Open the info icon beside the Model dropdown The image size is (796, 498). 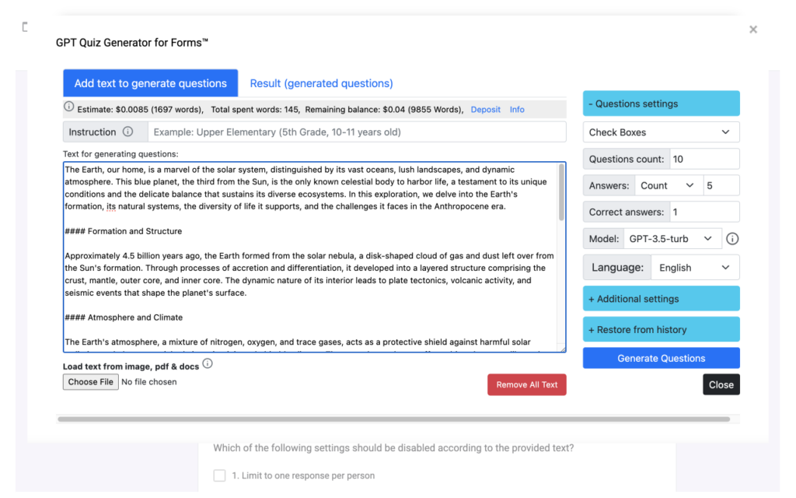coord(731,239)
